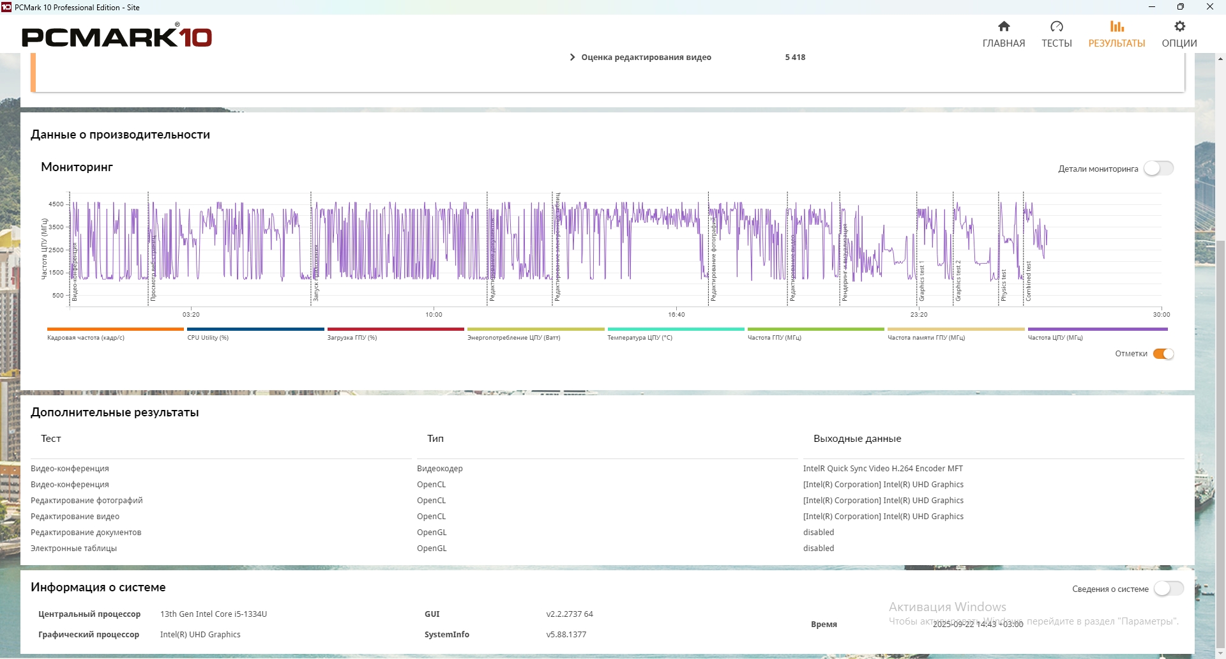Screen dimensions: 1226x659
Task: Enable Сведения о системе toggle
Action: (1169, 589)
